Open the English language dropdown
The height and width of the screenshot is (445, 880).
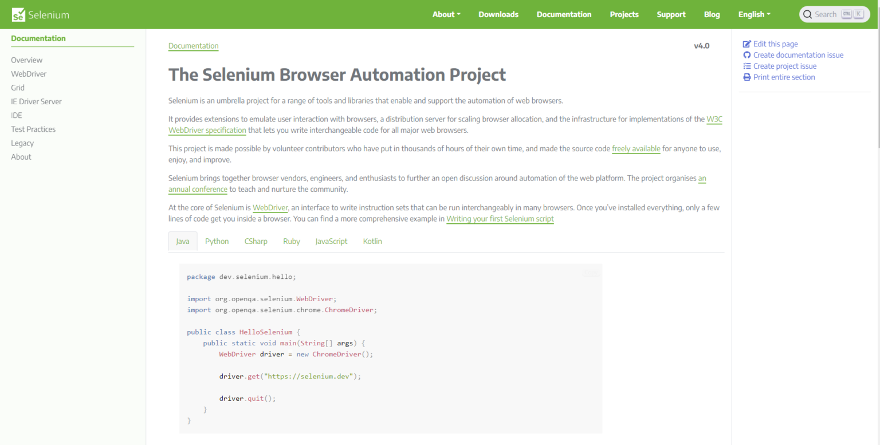pyautogui.click(x=754, y=14)
